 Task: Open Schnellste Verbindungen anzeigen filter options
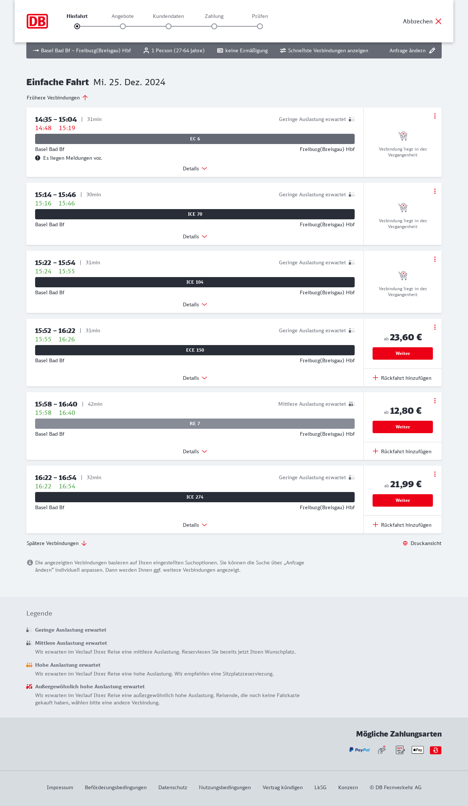324,50
